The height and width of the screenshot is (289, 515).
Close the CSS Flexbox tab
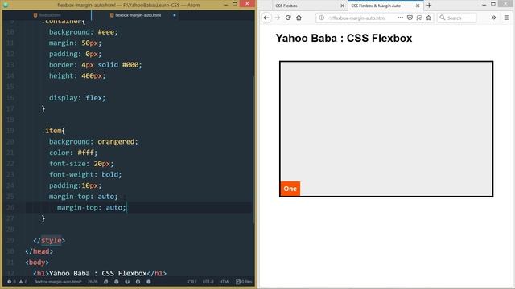pyautogui.click(x=342, y=6)
